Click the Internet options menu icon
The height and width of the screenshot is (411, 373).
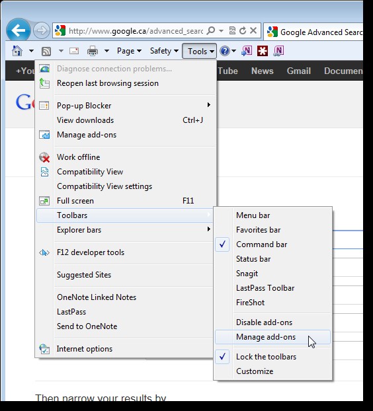tap(44, 349)
